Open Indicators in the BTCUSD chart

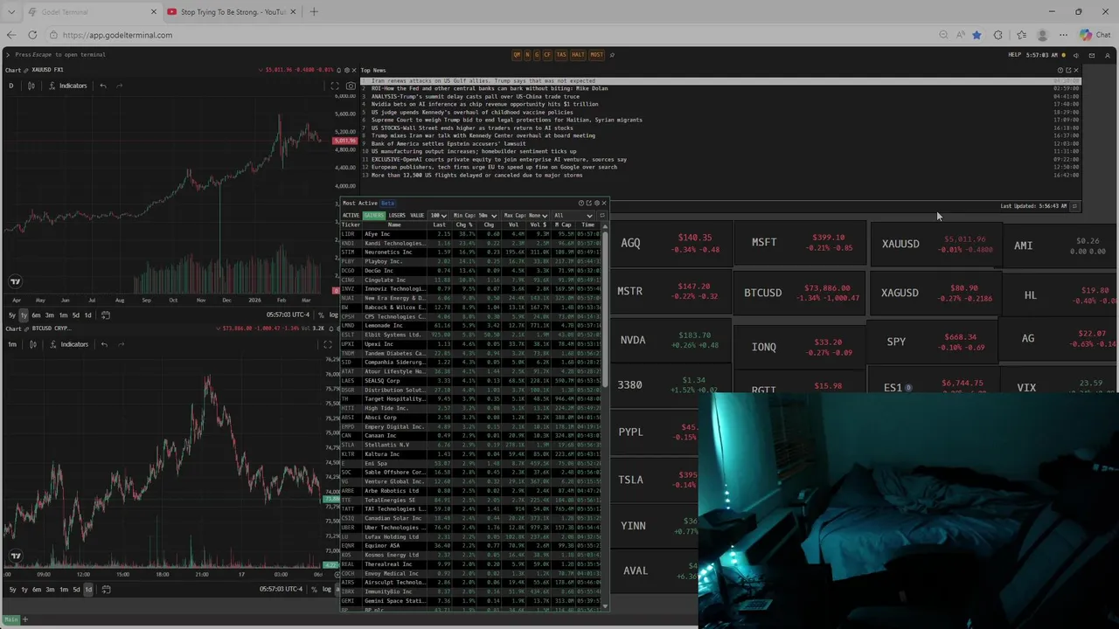[x=70, y=344]
